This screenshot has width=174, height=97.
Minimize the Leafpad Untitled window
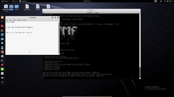pyautogui.click(x=52, y=18)
